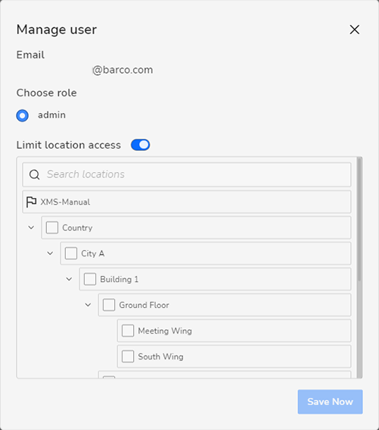Check the Country checkbox

point(52,228)
